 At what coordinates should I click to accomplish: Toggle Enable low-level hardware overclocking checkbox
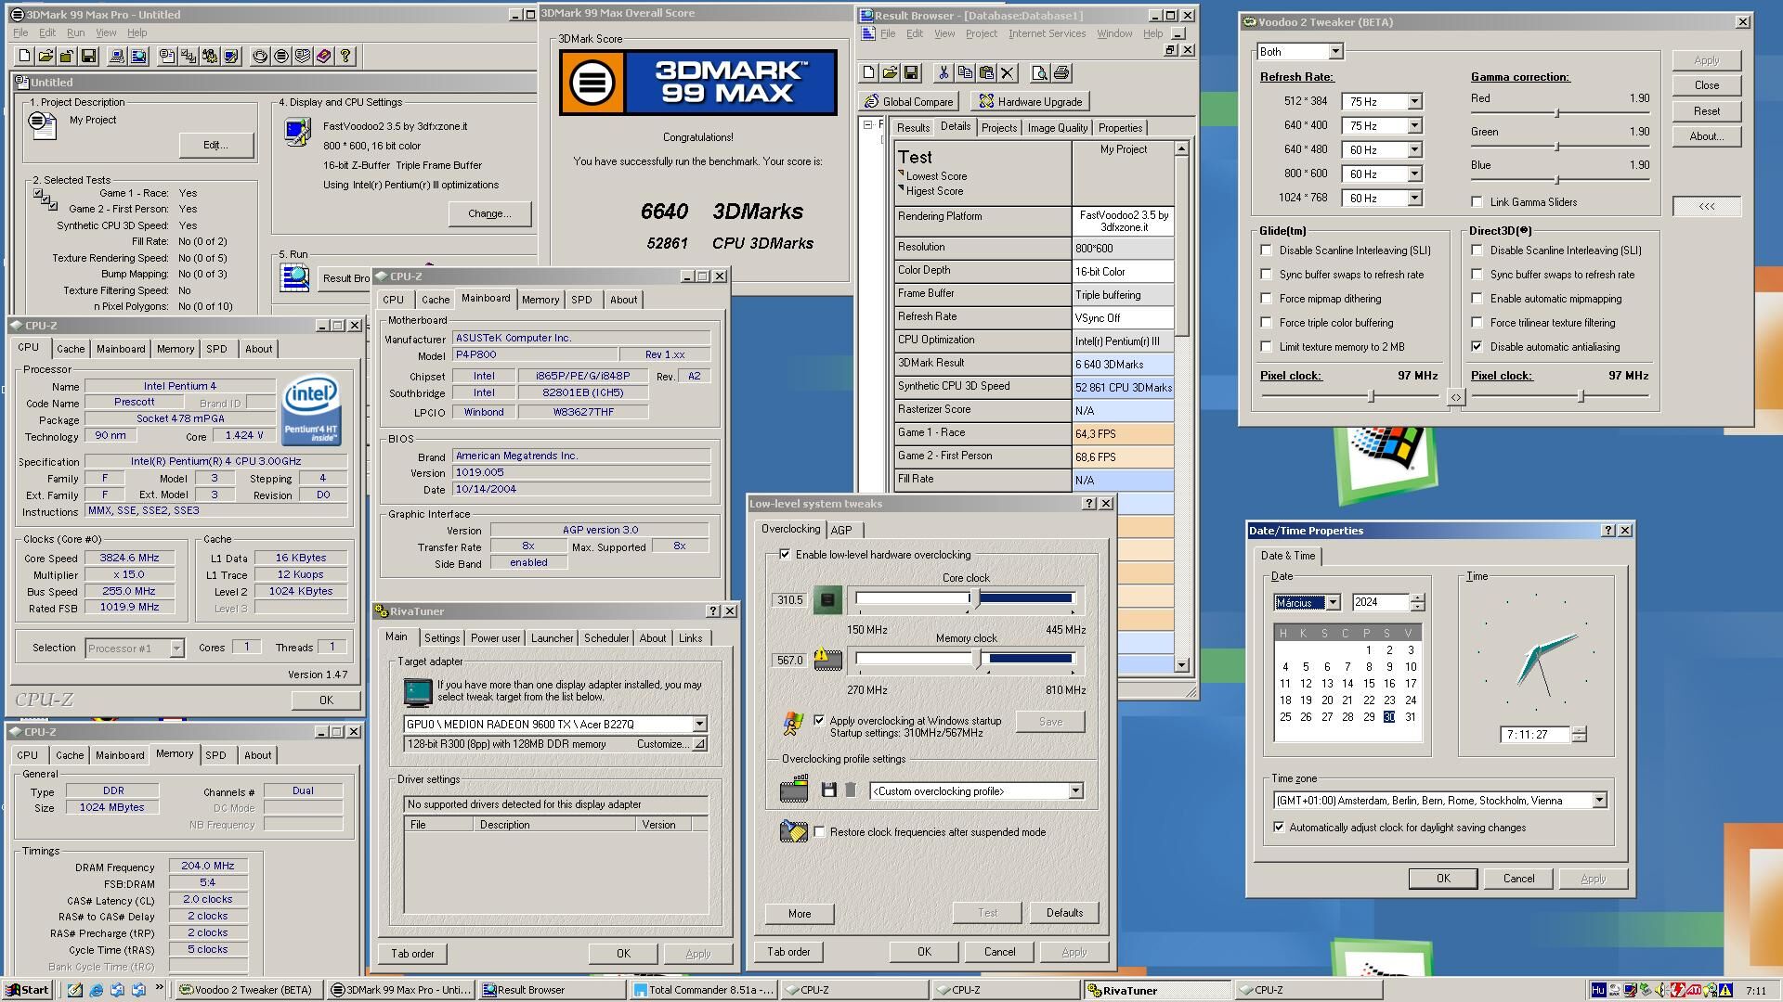(x=785, y=554)
